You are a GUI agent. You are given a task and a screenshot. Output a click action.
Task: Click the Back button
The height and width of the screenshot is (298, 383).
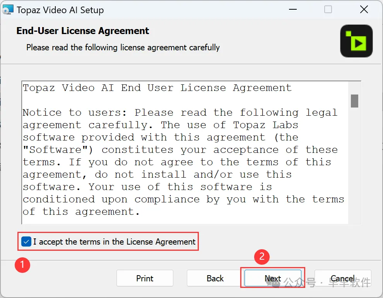click(215, 278)
